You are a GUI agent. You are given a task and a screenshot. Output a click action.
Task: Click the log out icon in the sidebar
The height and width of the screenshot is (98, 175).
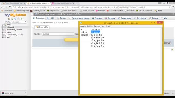click(12, 19)
